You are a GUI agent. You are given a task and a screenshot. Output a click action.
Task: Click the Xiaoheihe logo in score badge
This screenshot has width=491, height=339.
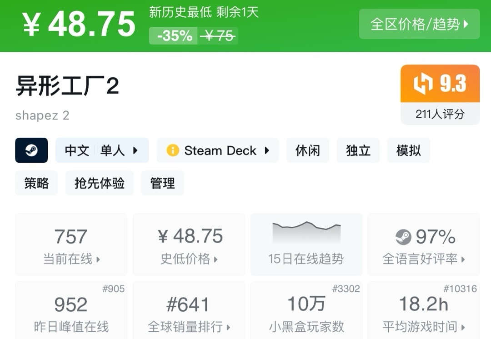pyautogui.click(x=423, y=84)
